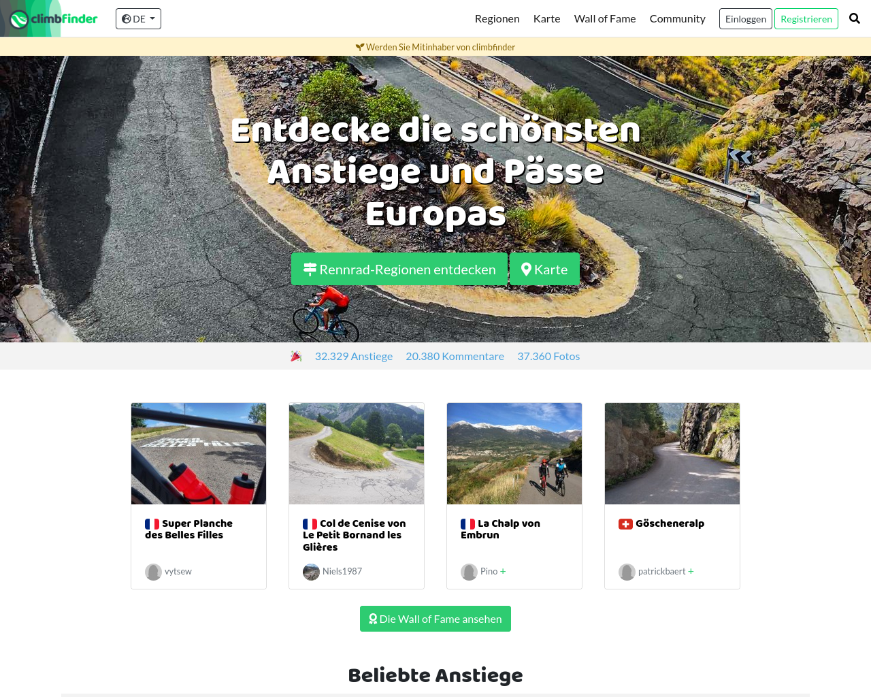Click vytsew's avatar icon
Image resolution: width=871 pixels, height=697 pixels.
click(x=153, y=572)
